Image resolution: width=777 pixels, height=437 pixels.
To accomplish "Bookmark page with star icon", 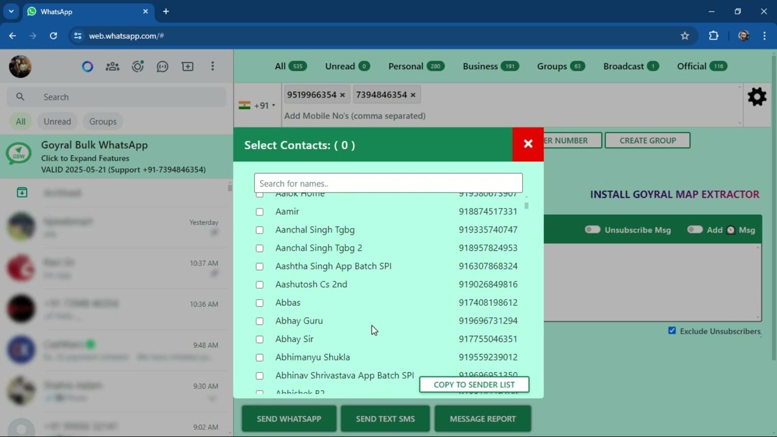I will pyautogui.click(x=685, y=36).
